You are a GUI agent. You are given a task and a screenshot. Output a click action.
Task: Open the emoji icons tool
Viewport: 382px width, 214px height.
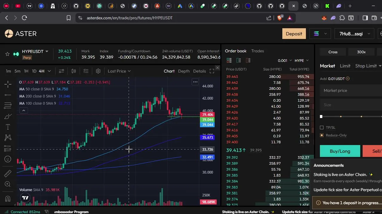pyautogui.click(x=8, y=159)
